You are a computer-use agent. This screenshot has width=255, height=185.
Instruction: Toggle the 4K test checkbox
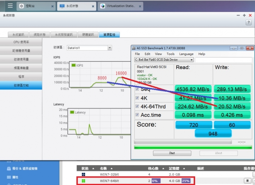(x=137, y=98)
